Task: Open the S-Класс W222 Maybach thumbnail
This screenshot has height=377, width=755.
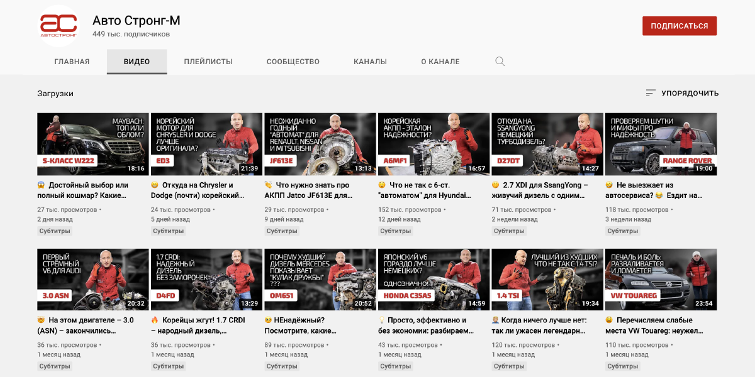Action: click(92, 144)
